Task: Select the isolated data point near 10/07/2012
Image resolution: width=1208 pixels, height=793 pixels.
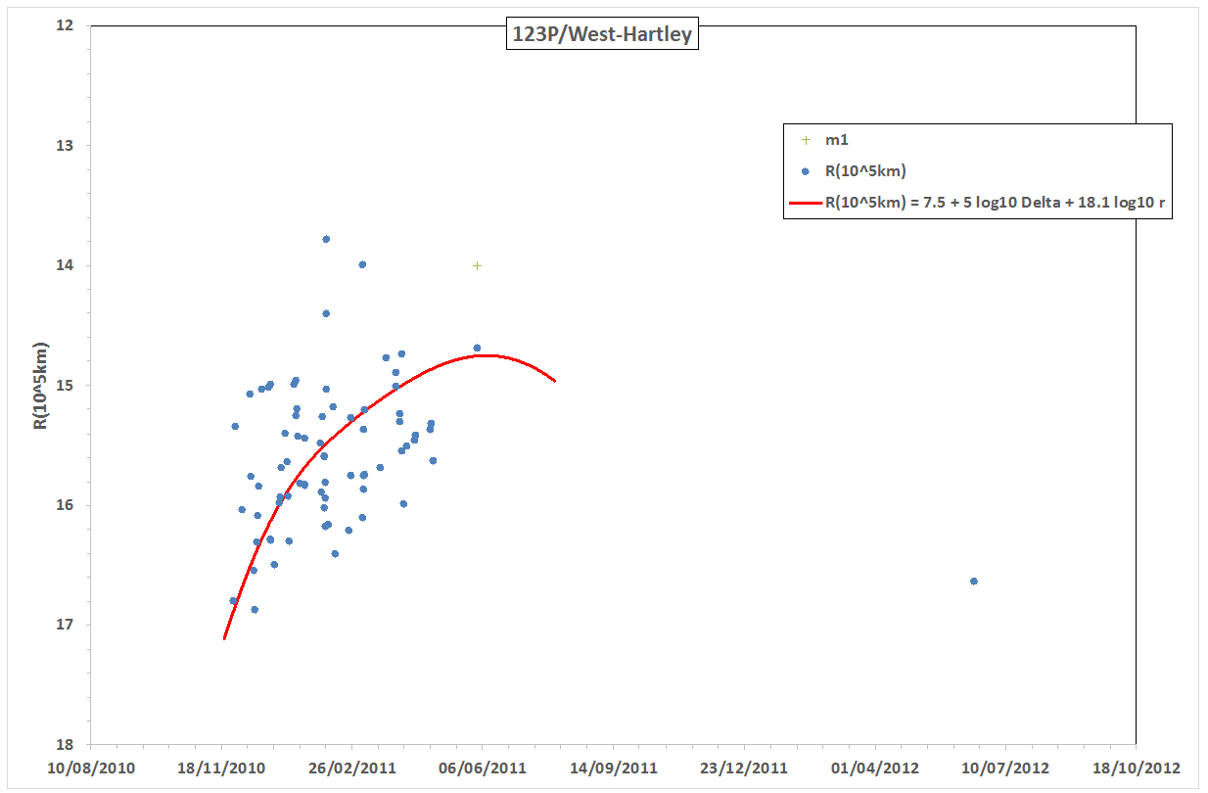Action: (x=973, y=582)
